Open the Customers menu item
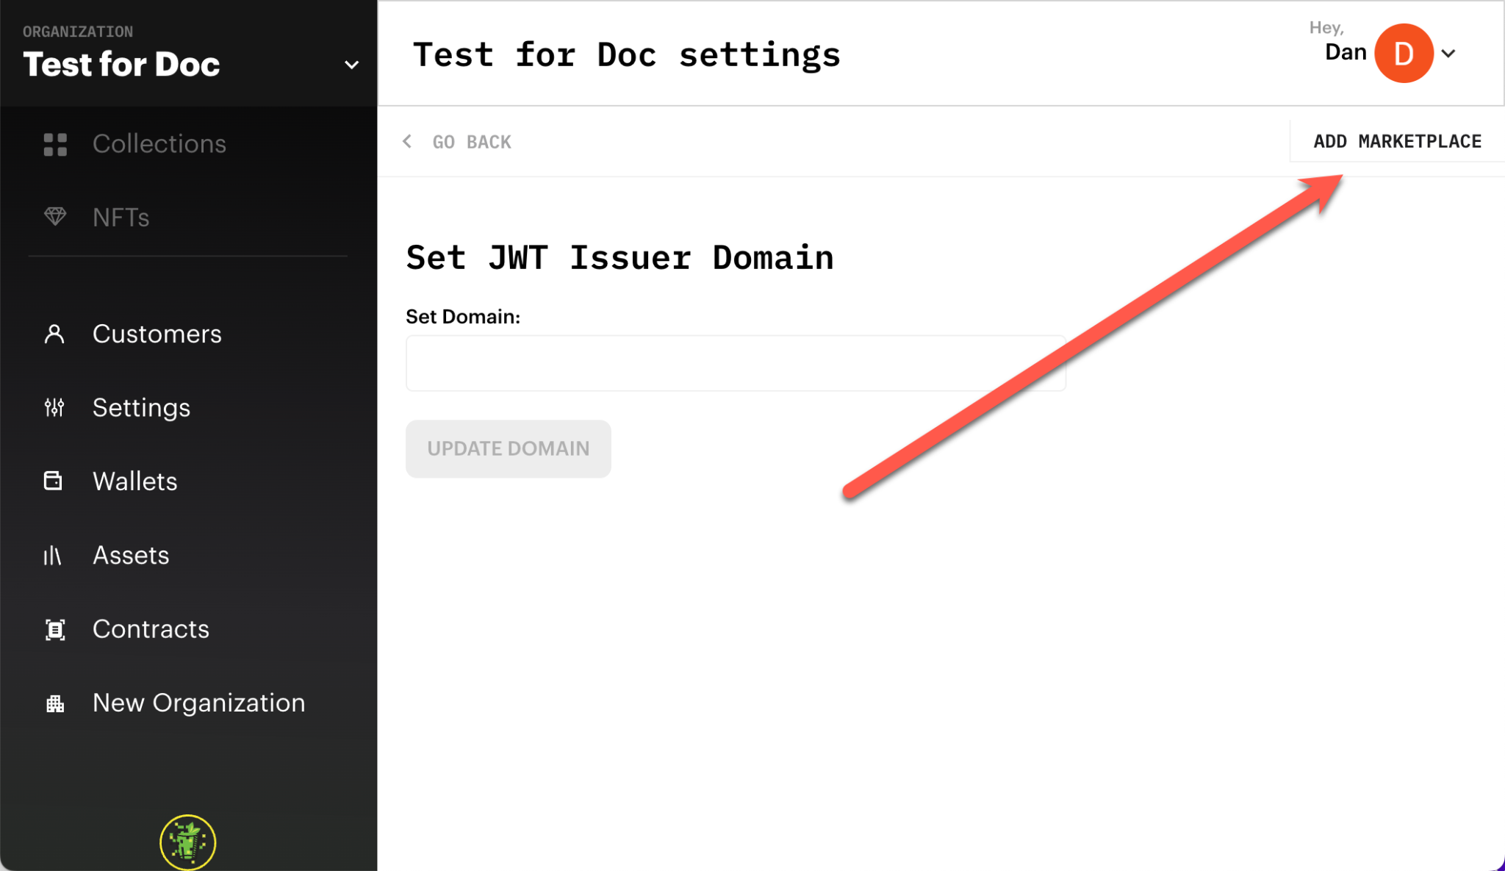 click(x=157, y=334)
